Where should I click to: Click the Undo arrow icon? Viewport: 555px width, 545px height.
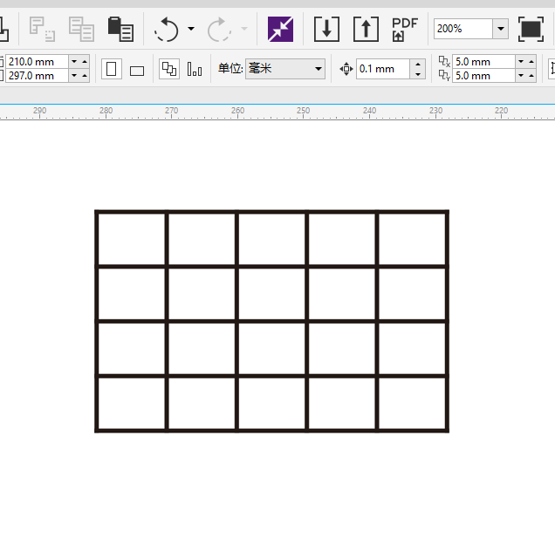coord(167,30)
